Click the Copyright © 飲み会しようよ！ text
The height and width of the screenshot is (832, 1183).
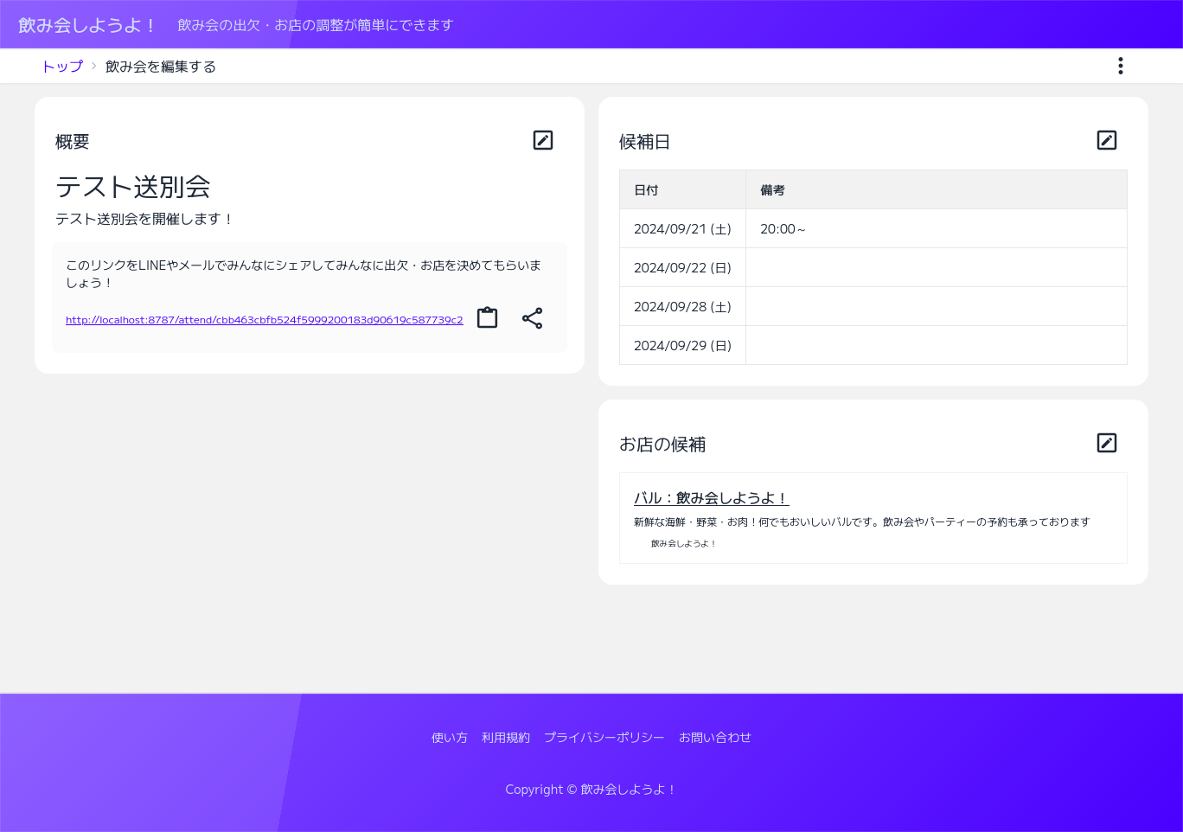591,790
